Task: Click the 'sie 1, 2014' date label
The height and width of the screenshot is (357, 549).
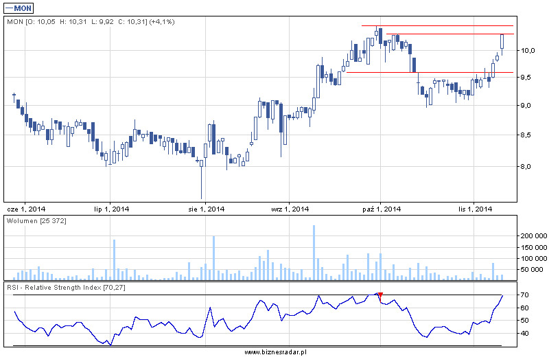Action: pos(207,209)
